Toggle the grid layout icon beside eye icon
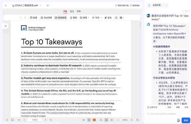The width and height of the screenshot is (191, 124). click(89, 120)
